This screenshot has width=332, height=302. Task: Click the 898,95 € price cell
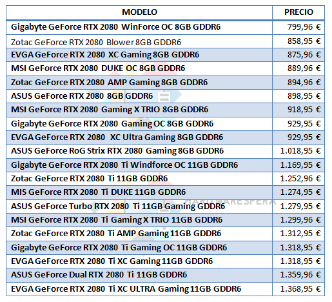(298, 96)
